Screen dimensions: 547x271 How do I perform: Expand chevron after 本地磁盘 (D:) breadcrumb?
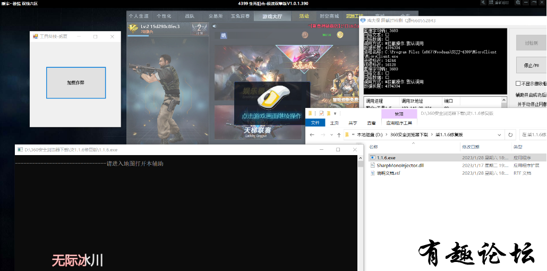coord(387,134)
